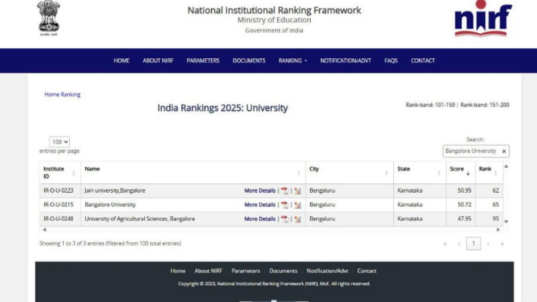The height and width of the screenshot is (302, 537).
Task: Open graph icon for Jain university row
Action: click(x=297, y=191)
